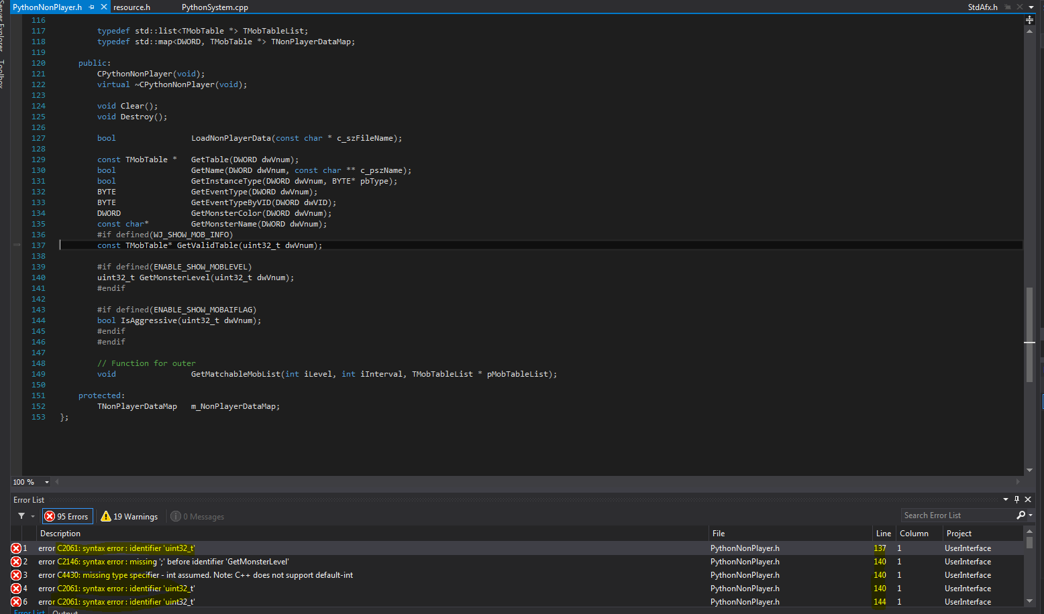Click the Search Error List field
Image resolution: width=1044 pixels, height=614 pixels.
coord(958,515)
